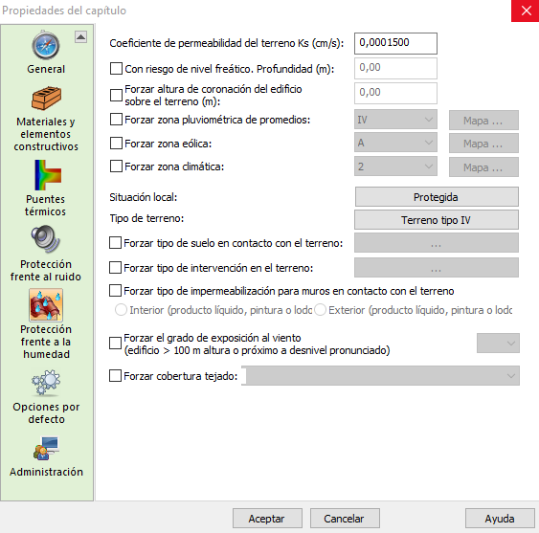Select the Administración computer icon
The image size is (539, 533).
46,448
